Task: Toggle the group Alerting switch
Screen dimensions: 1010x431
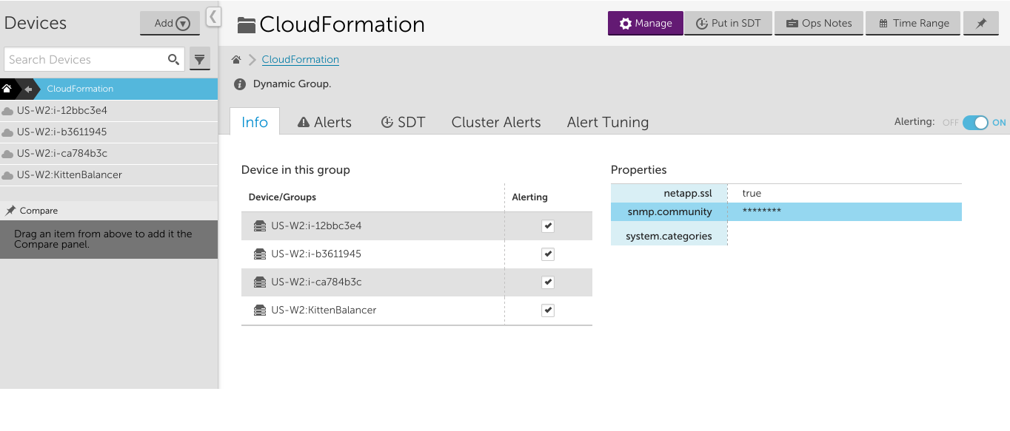Action: tap(975, 123)
